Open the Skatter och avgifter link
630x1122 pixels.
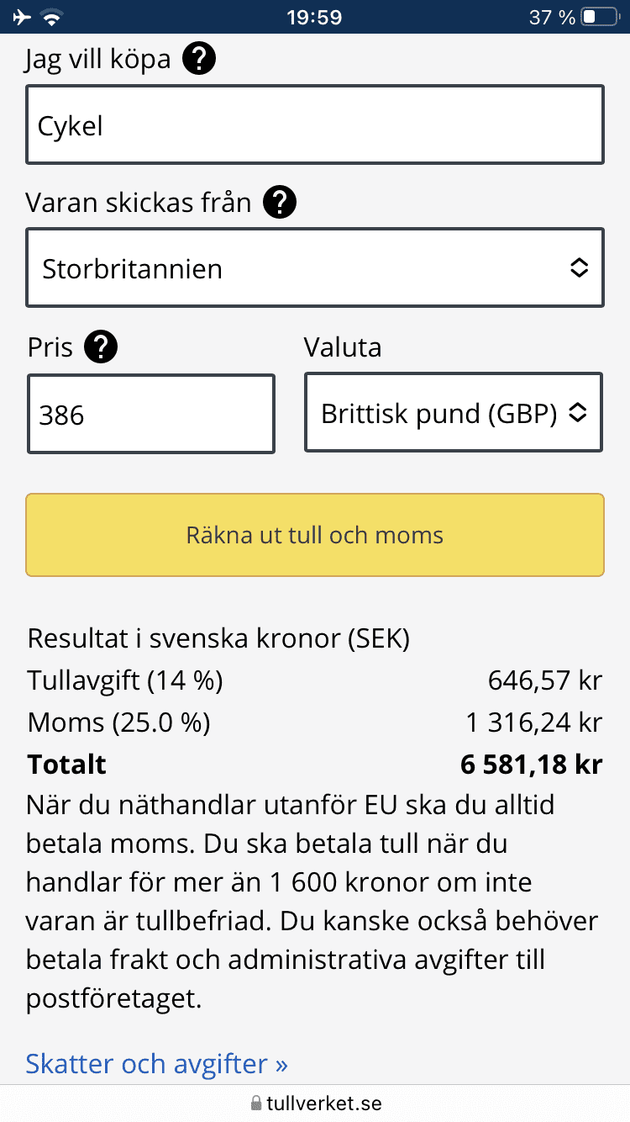157,1064
